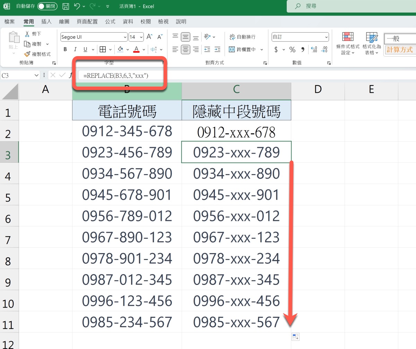Toggle the AutoSave (自動儲存) switch
This screenshot has width=416, height=349.
pyautogui.click(x=47, y=6)
